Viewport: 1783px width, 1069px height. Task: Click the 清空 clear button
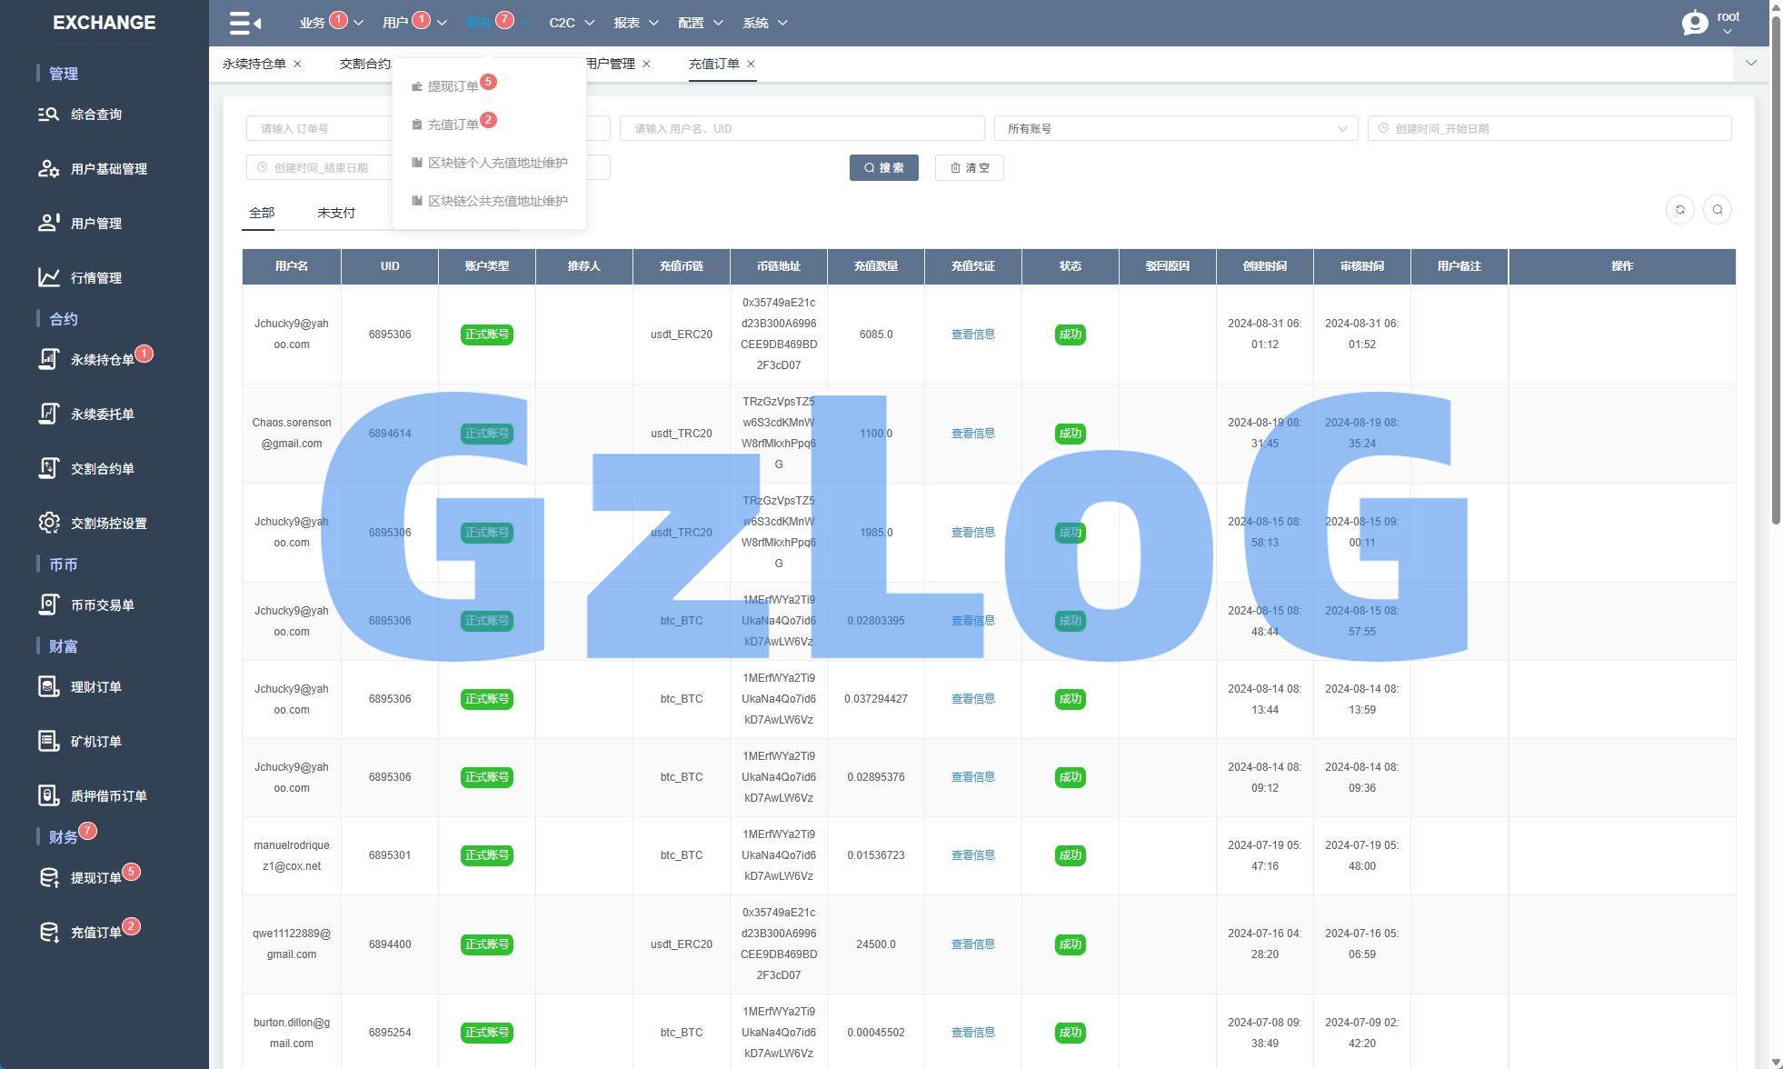(x=970, y=168)
